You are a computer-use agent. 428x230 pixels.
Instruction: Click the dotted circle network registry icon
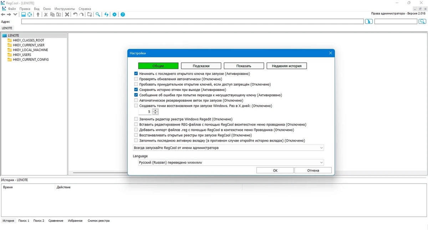click(30, 15)
